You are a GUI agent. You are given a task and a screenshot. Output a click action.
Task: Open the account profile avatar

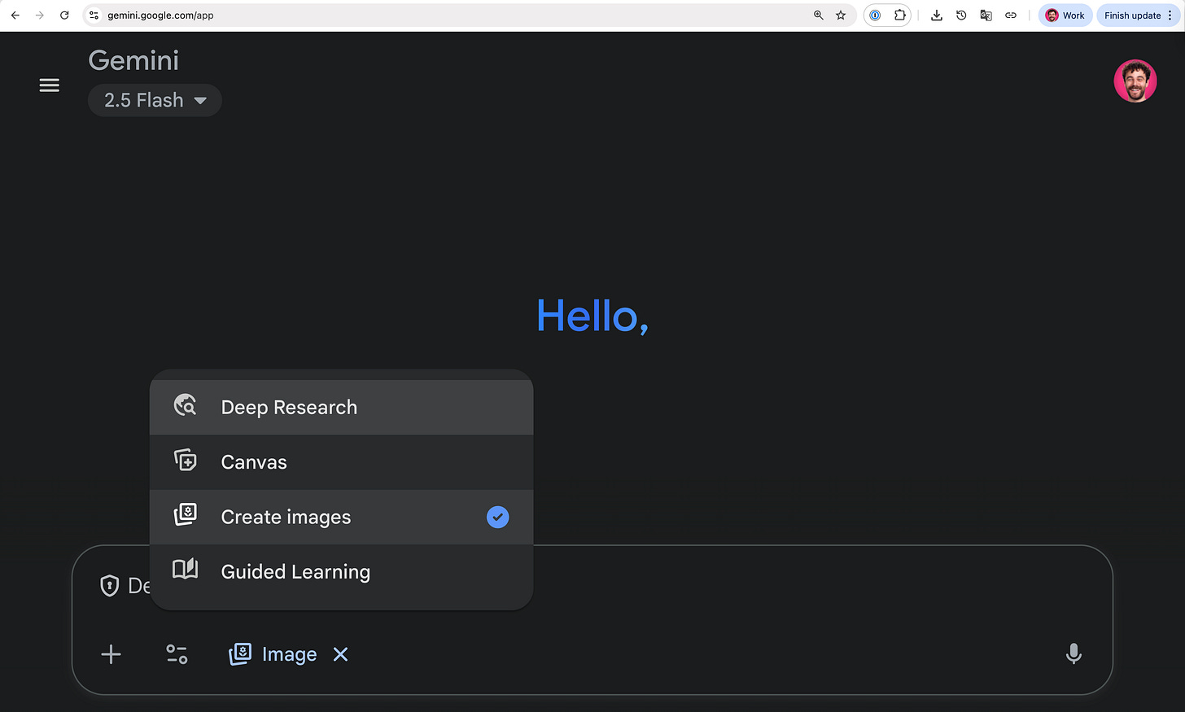pyautogui.click(x=1135, y=81)
